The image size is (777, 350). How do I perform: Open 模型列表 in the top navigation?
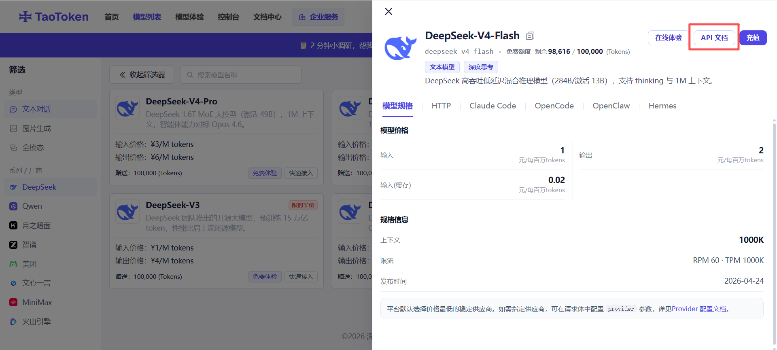[x=147, y=17]
